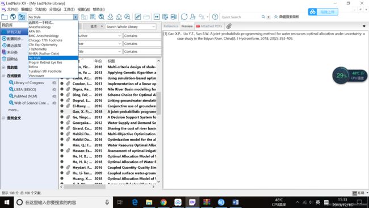
Task: Open the Help question mark icon
Action: coord(215,17)
